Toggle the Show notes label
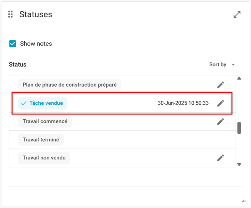 click(36, 44)
